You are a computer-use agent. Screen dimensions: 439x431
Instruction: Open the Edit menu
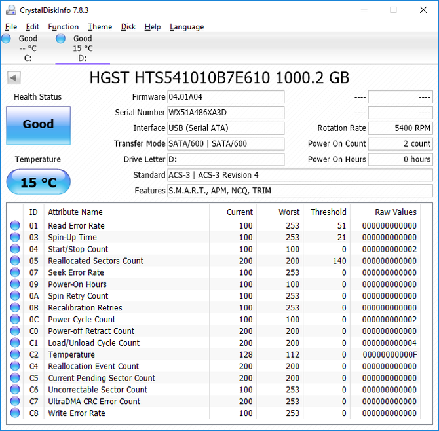(x=33, y=27)
